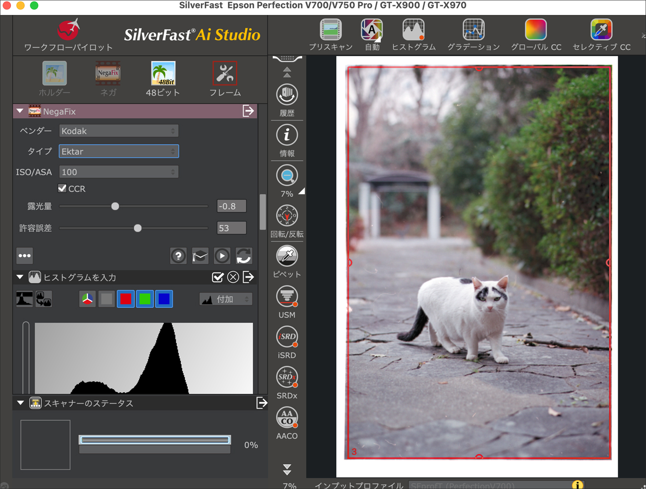Select the 48-bit (48ビット) mode tab
Viewport: 646px width, 489px height.
[163, 74]
